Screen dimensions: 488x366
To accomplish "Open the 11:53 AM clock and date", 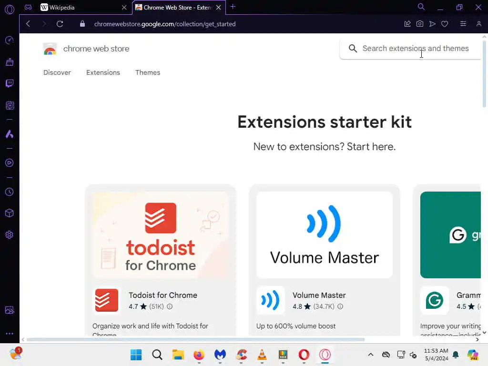I will click(x=436, y=355).
